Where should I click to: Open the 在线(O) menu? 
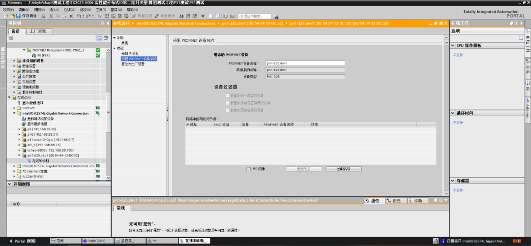tap(69, 10)
